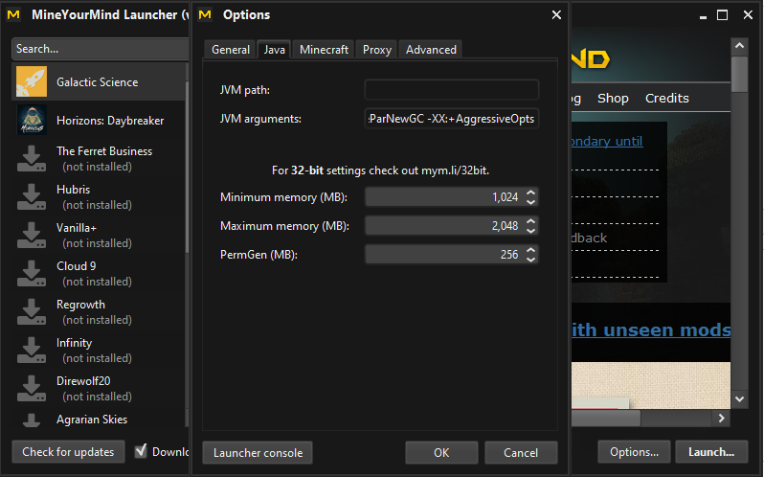Click the Cloud 9 download icon
Screen dimensions: 764x477
[x=32, y=273]
